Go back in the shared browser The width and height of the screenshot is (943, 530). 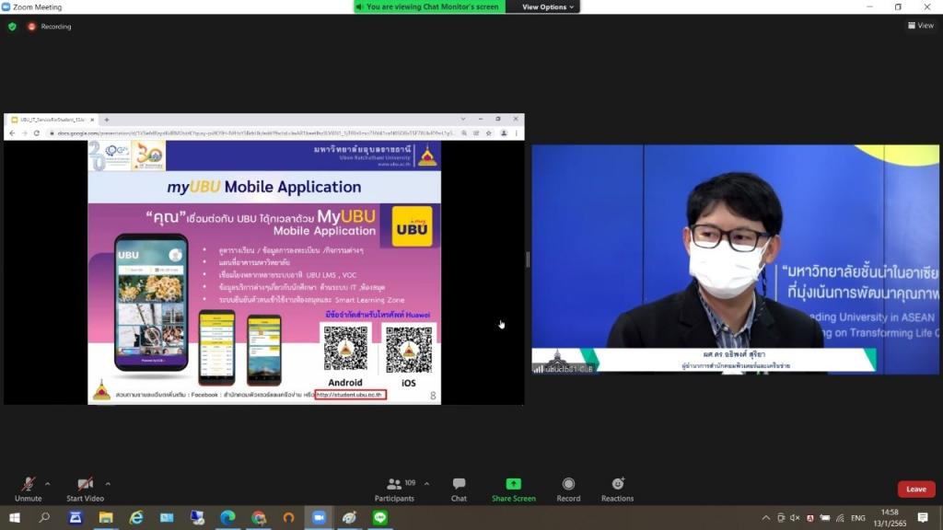pos(12,132)
